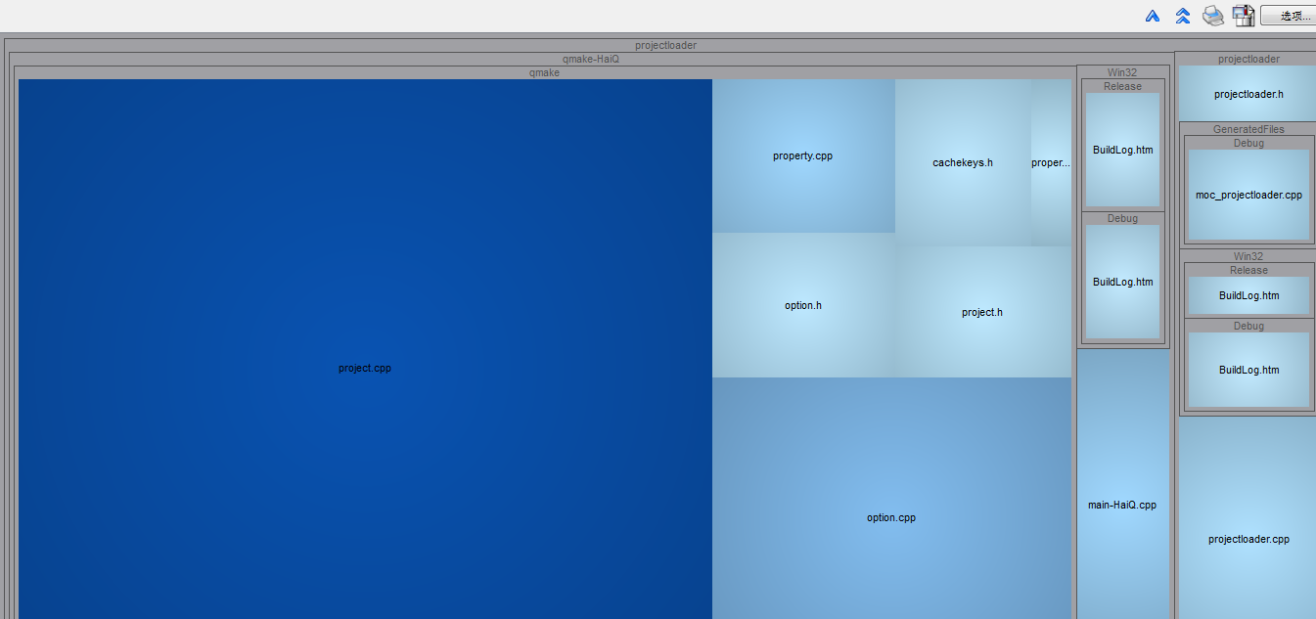Select the cachekeys.h block
This screenshot has width=1316, height=619.
pyautogui.click(x=963, y=162)
